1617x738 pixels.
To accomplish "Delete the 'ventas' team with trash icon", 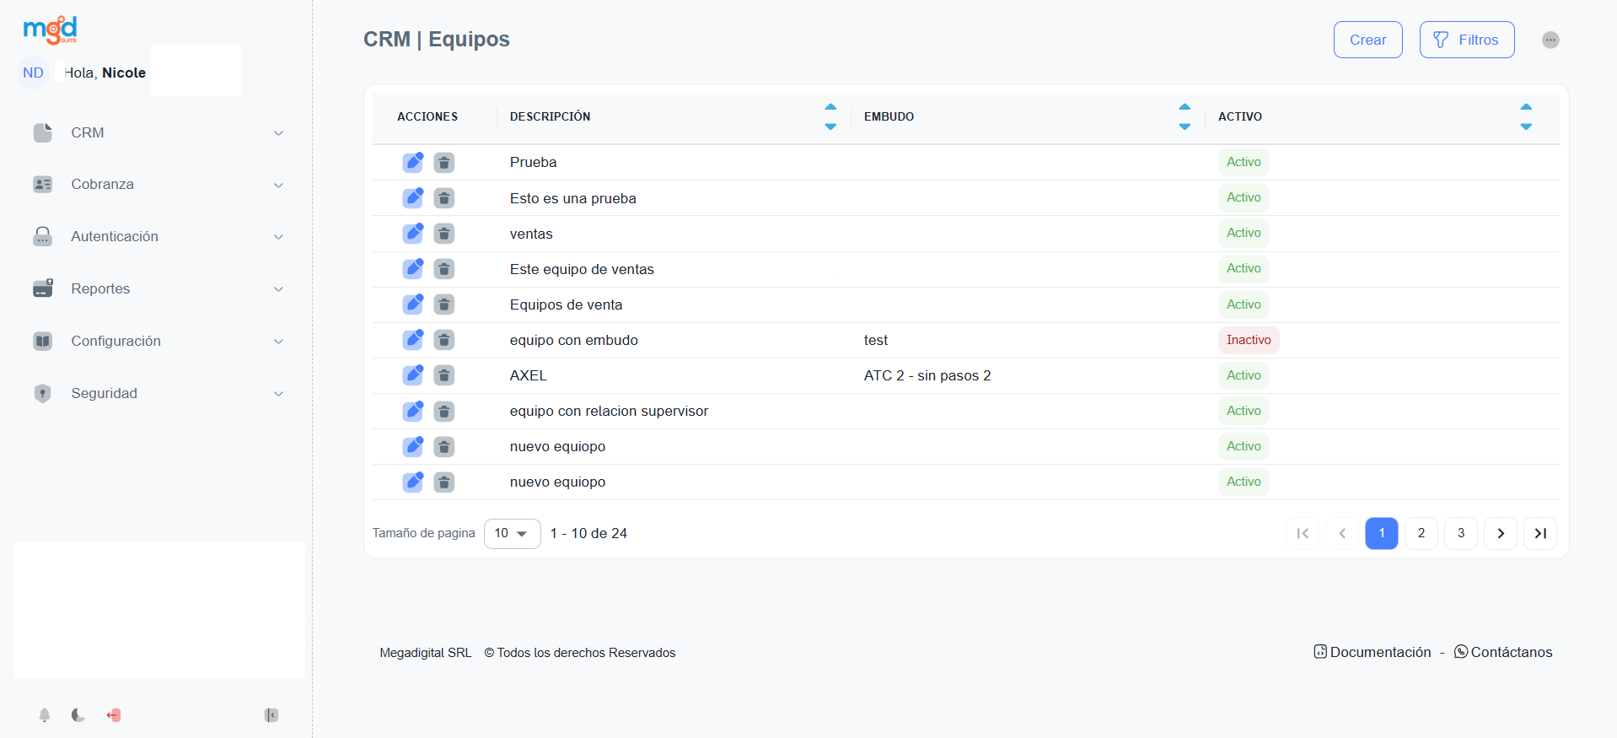I will pos(443,234).
